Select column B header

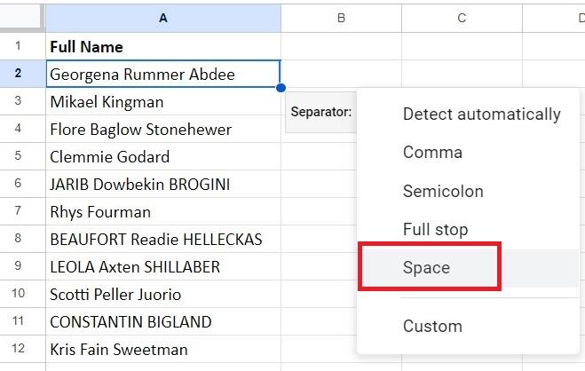pos(341,17)
